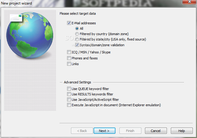Enable Execute JavaScript in document
Screen dimensions: 197x138
pos(69,105)
